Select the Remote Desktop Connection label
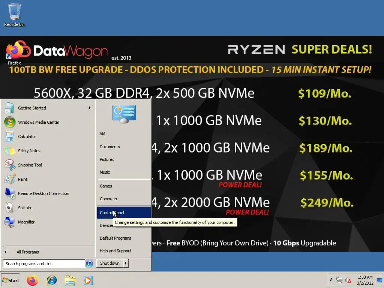The image size is (384, 288). [x=43, y=193]
